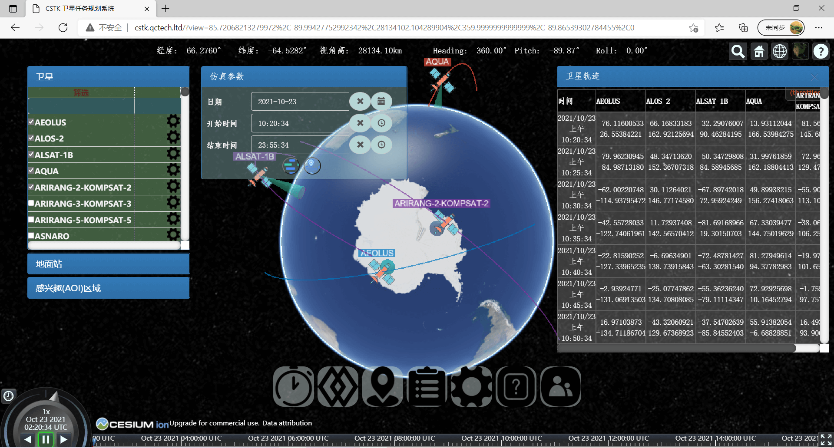
Task: Open ARIRANG-2-KOMPSAT-2 settings gear
Action: tap(173, 187)
